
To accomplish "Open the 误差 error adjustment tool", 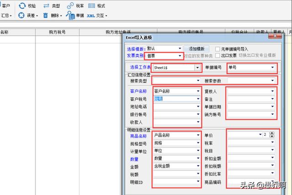I will pyautogui.click(x=21, y=15).
